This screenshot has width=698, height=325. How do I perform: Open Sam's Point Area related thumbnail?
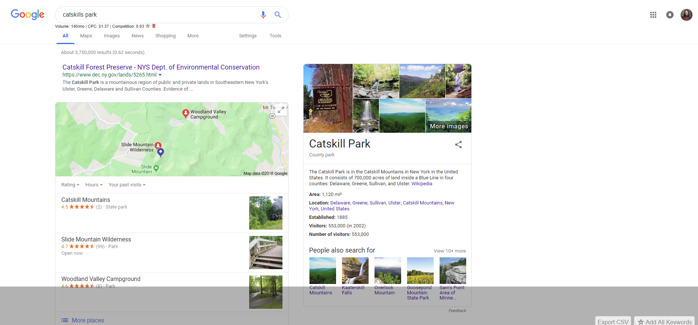click(x=453, y=271)
